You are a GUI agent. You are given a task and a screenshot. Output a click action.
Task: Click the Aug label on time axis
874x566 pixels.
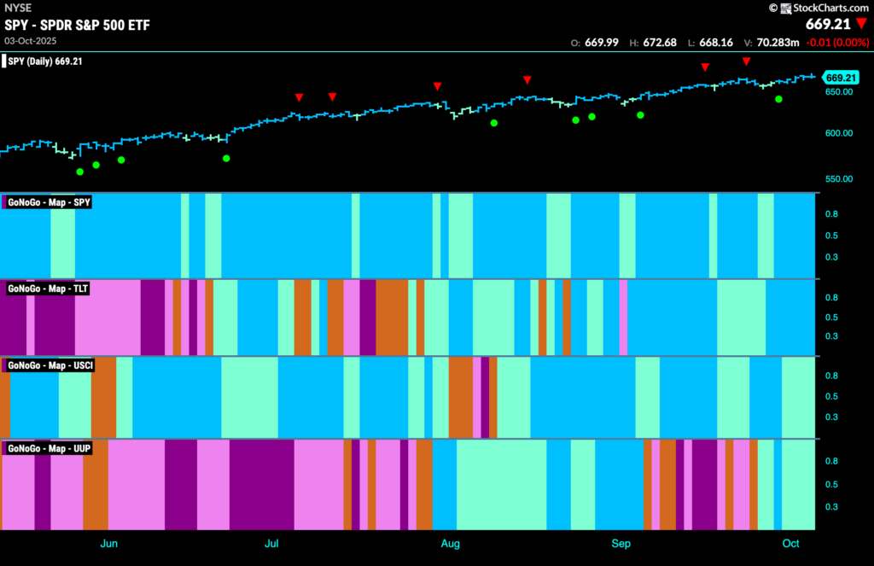(451, 543)
